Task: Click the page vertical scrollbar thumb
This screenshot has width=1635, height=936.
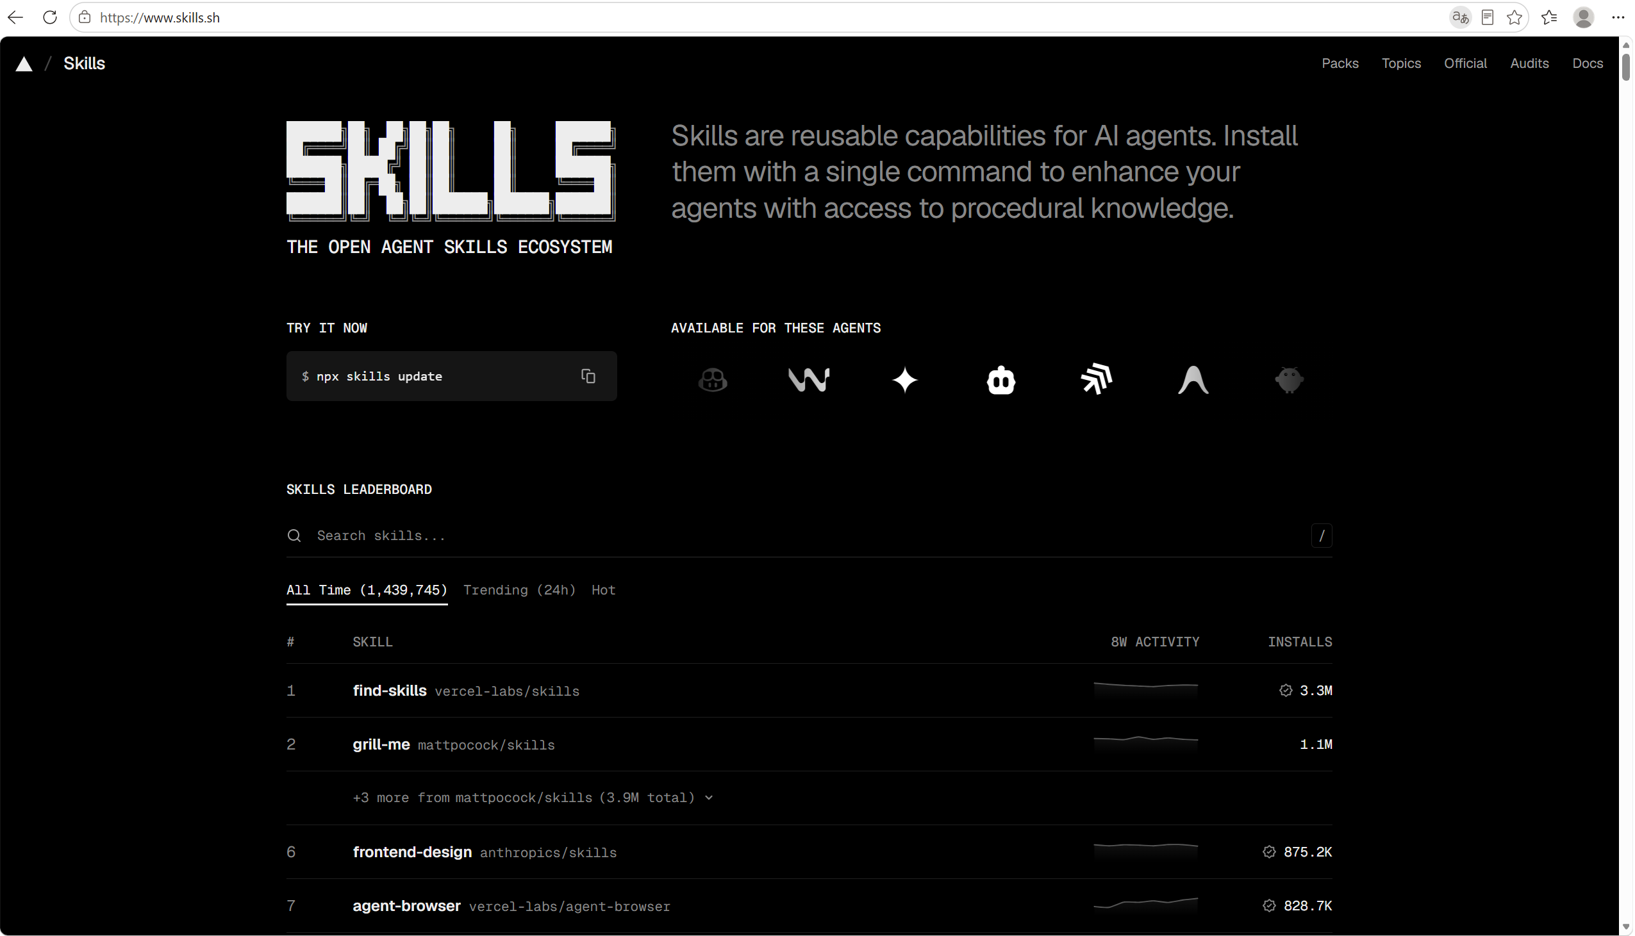Action: tap(1625, 67)
